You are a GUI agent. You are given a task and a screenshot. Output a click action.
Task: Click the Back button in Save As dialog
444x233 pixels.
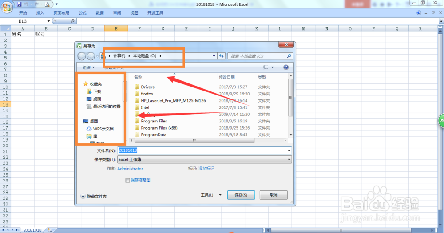[x=82, y=56]
